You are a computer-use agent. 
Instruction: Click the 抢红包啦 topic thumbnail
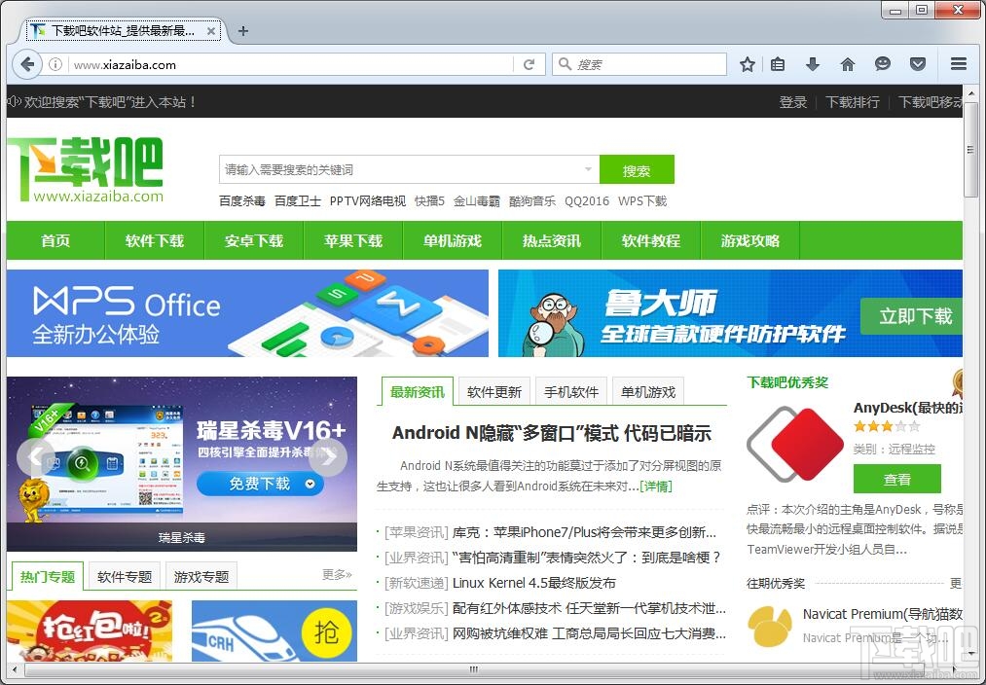[90, 631]
